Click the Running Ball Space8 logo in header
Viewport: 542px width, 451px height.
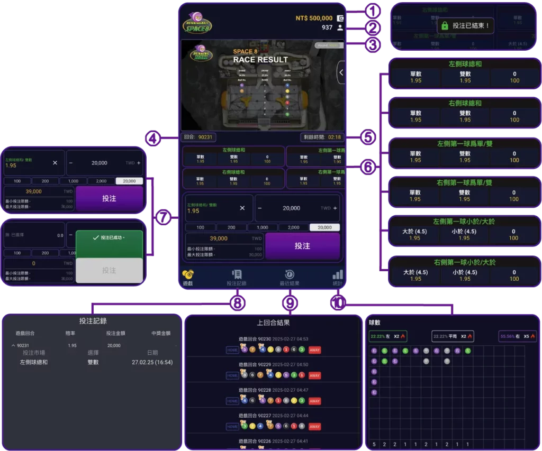(197, 23)
